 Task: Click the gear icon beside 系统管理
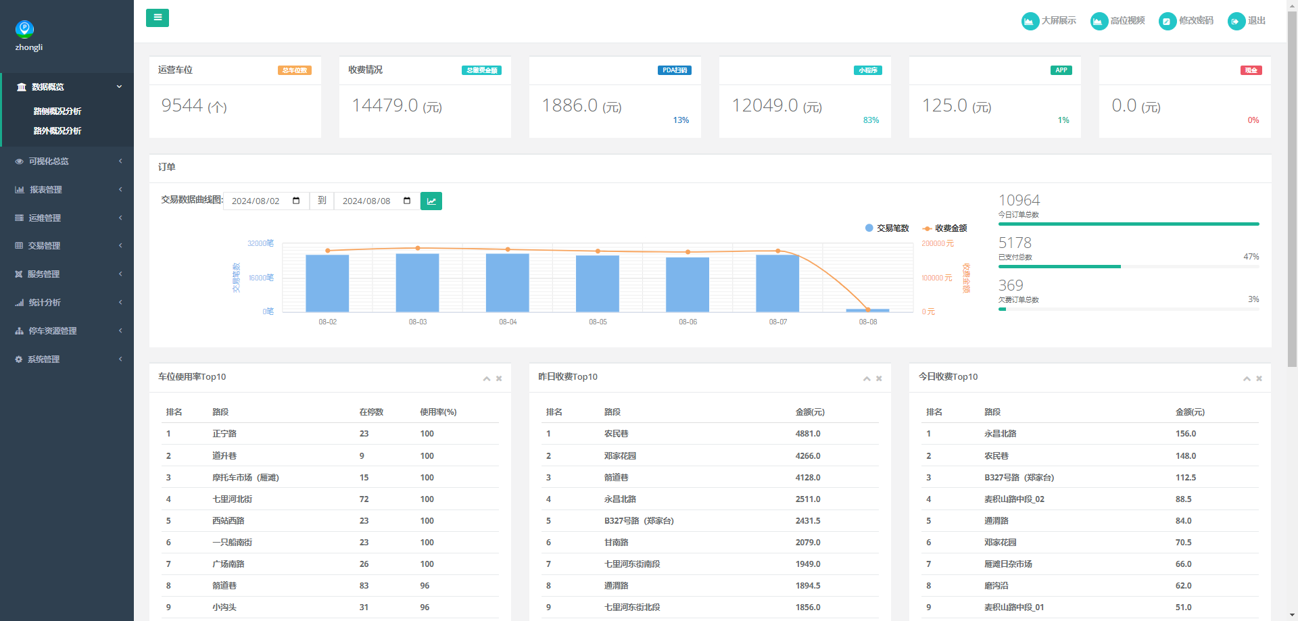coord(19,359)
